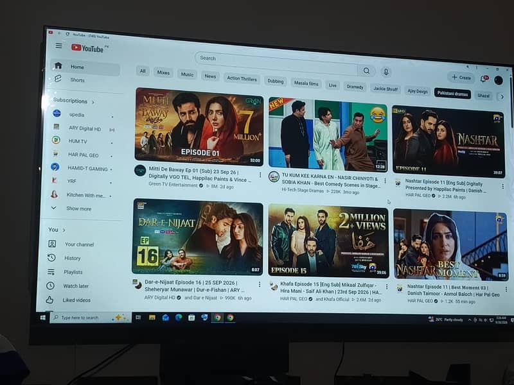Open more options for Khafa Episode 15
The height and width of the screenshot is (385, 514).
[x=387, y=287]
